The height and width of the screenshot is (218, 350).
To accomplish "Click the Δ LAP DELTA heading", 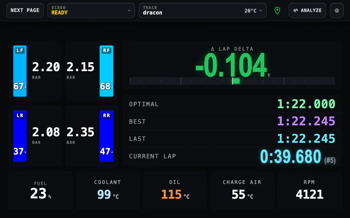I will 232,49.
